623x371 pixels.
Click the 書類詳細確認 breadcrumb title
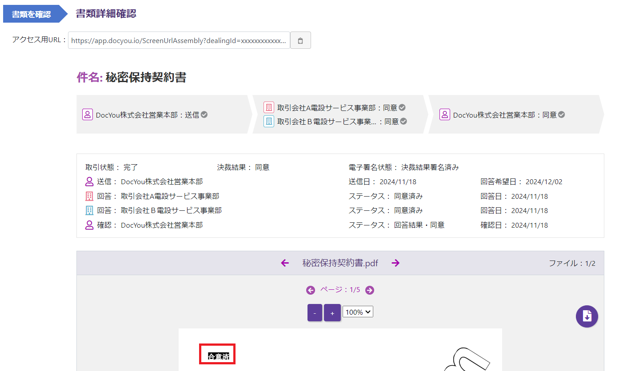pos(106,14)
